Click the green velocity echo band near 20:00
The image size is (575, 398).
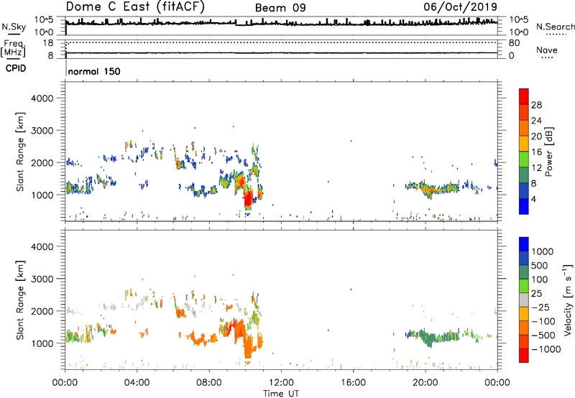click(x=433, y=338)
